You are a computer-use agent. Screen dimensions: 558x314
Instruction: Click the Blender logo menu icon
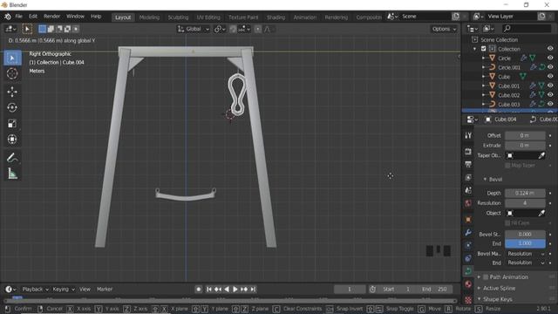tap(8, 17)
